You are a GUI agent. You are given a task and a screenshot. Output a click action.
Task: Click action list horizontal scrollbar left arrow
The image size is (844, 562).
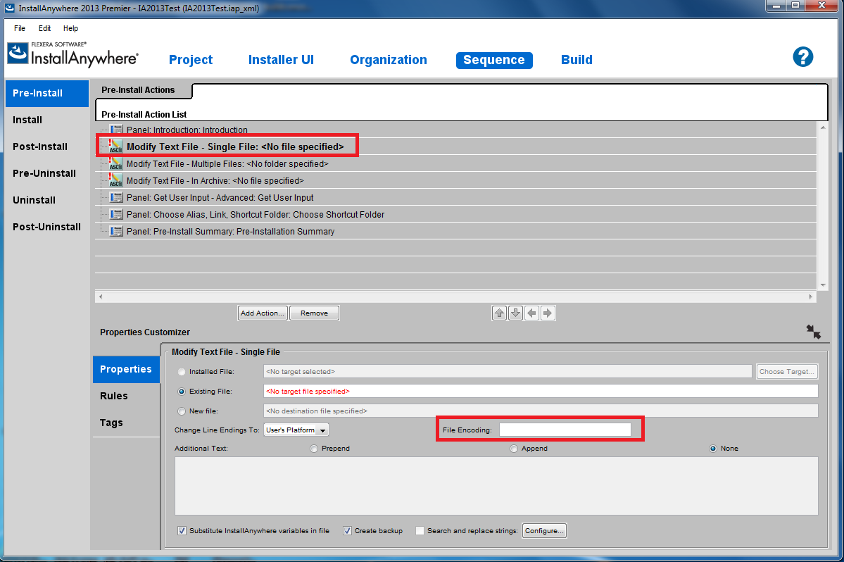(101, 296)
